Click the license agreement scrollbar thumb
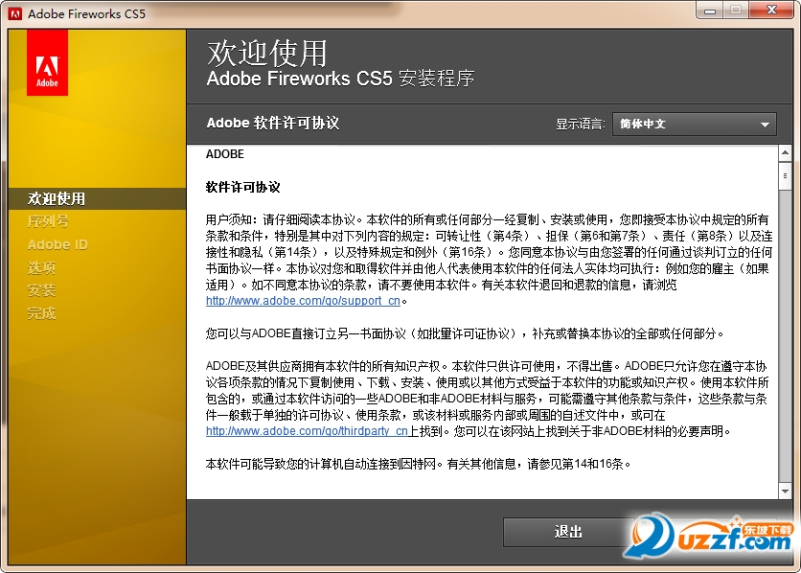Screen dimensions: 801x573 click(x=785, y=175)
